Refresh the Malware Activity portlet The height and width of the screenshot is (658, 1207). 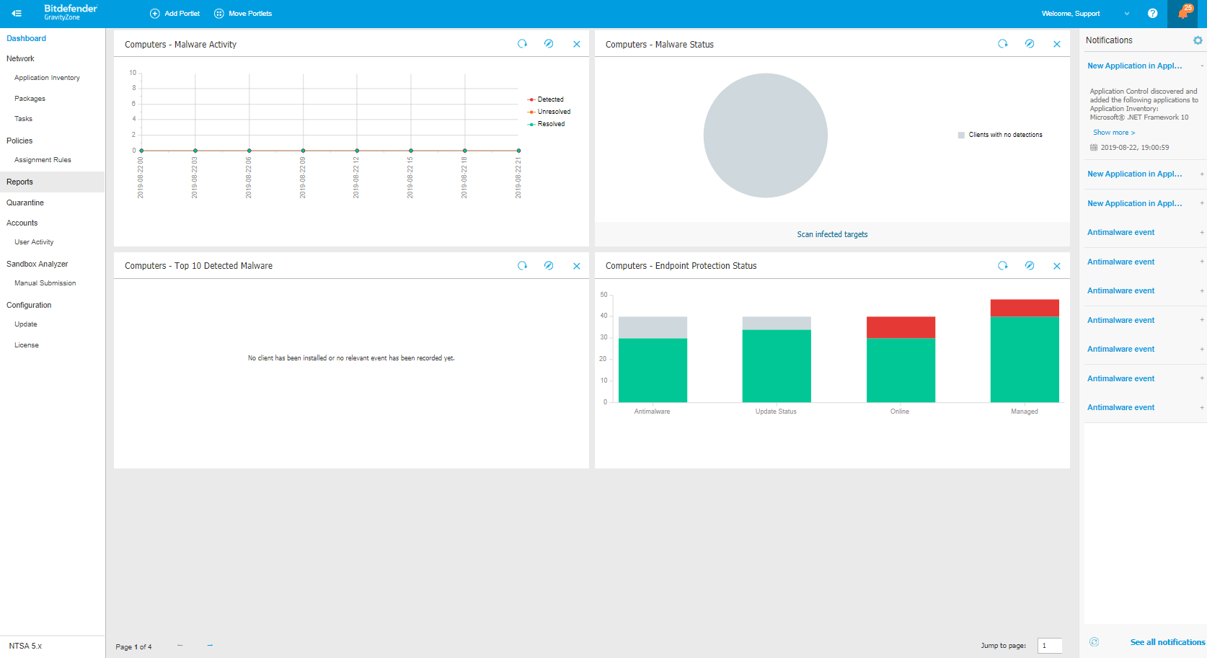522,44
